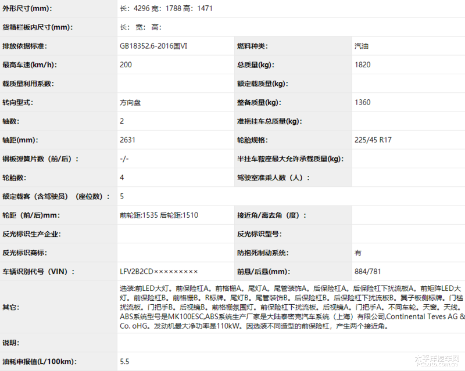
Task: Click the 转向型式 value 方向盘
Action: point(130,103)
